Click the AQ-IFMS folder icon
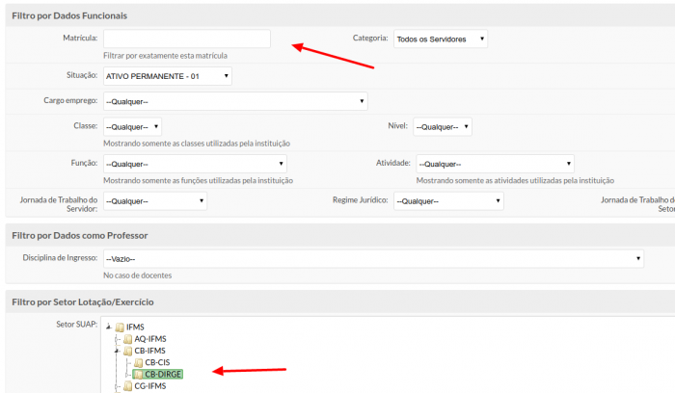 pyautogui.click(x=126, y=339)
